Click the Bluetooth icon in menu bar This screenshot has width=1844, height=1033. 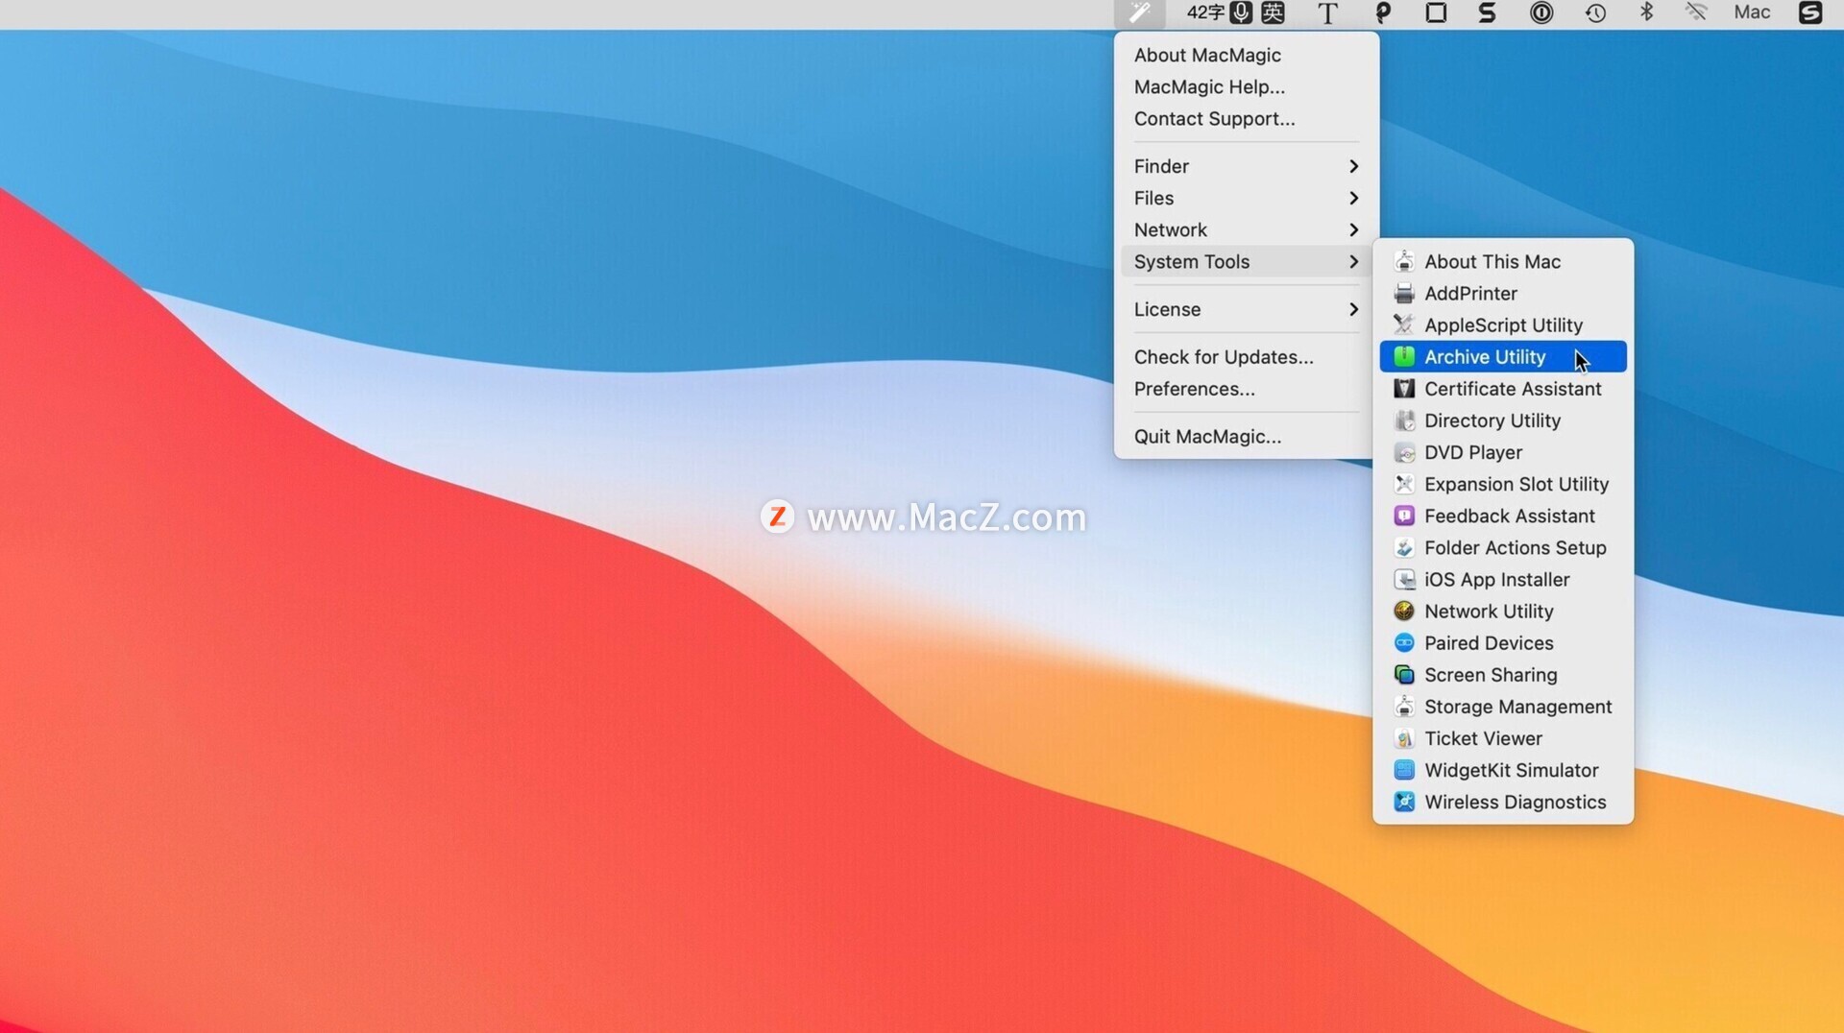1646,12
